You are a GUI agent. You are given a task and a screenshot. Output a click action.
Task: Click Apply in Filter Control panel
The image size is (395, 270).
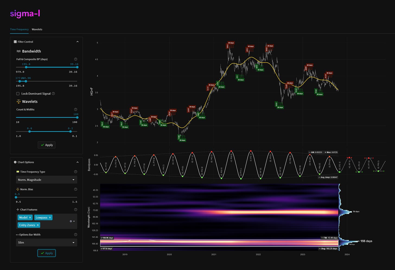[x=46, y=145]
